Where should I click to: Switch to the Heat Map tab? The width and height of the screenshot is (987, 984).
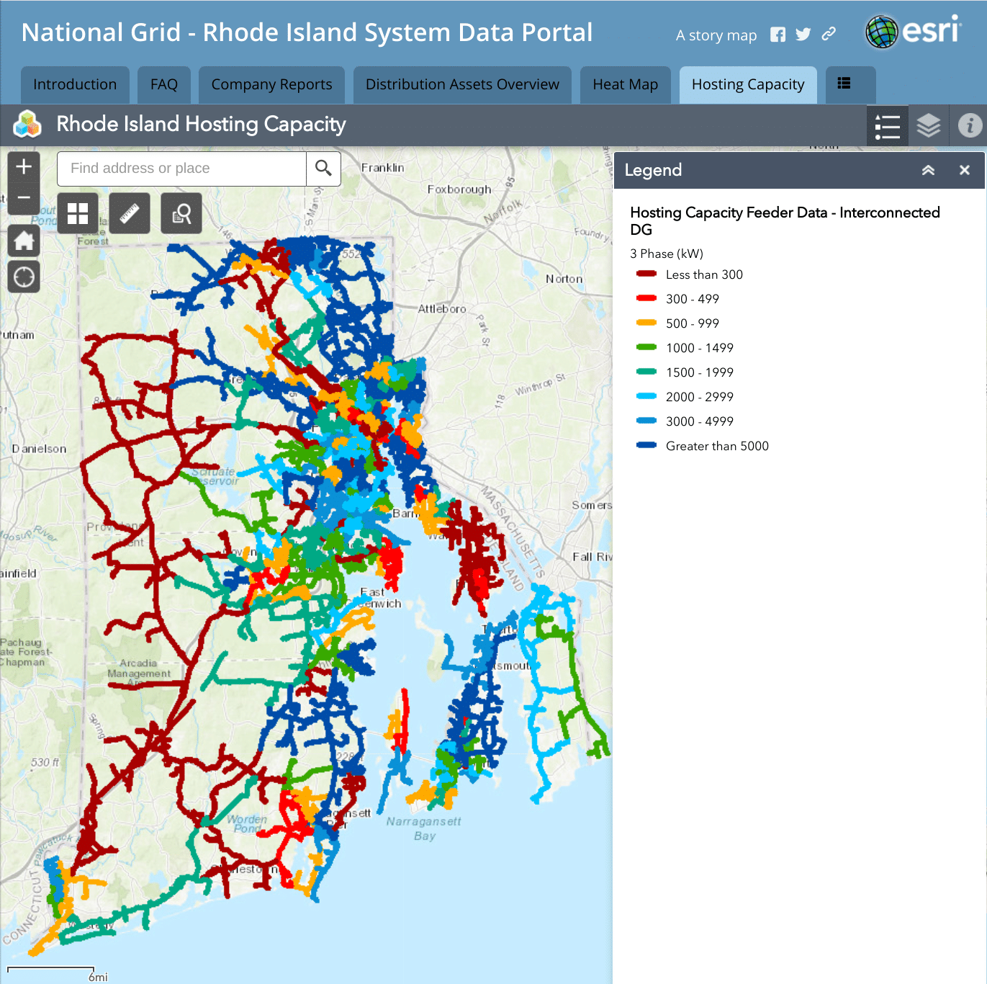coord(625,85)
